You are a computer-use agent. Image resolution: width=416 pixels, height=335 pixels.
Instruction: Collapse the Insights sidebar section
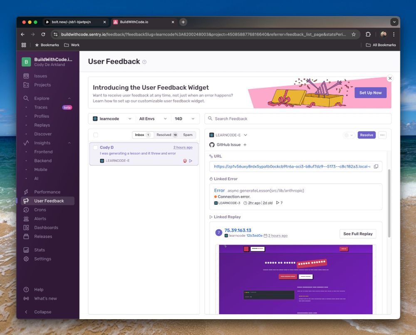point(69,143)
